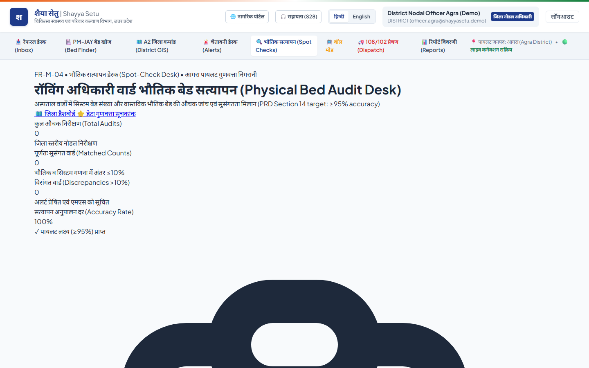Image resolution: width=589 pixels, height=368 pixels.
Task: Click the officer.agra@shayyasetu.demo email text
Action: click(437, 21)
